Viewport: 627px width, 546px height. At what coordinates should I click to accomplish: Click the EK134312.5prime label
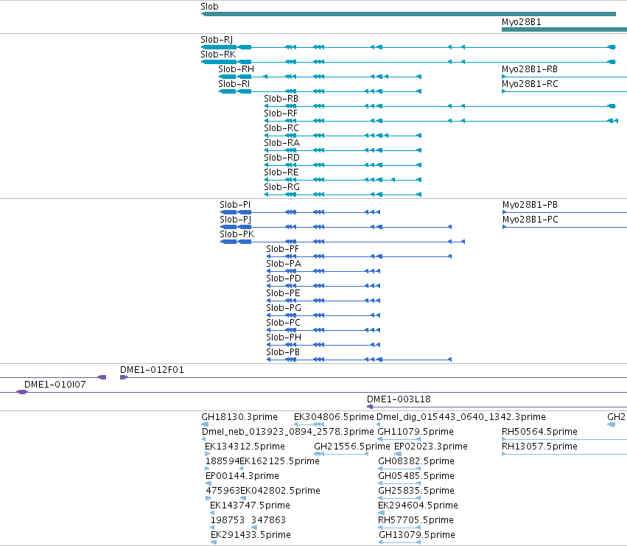coord(245,447)
